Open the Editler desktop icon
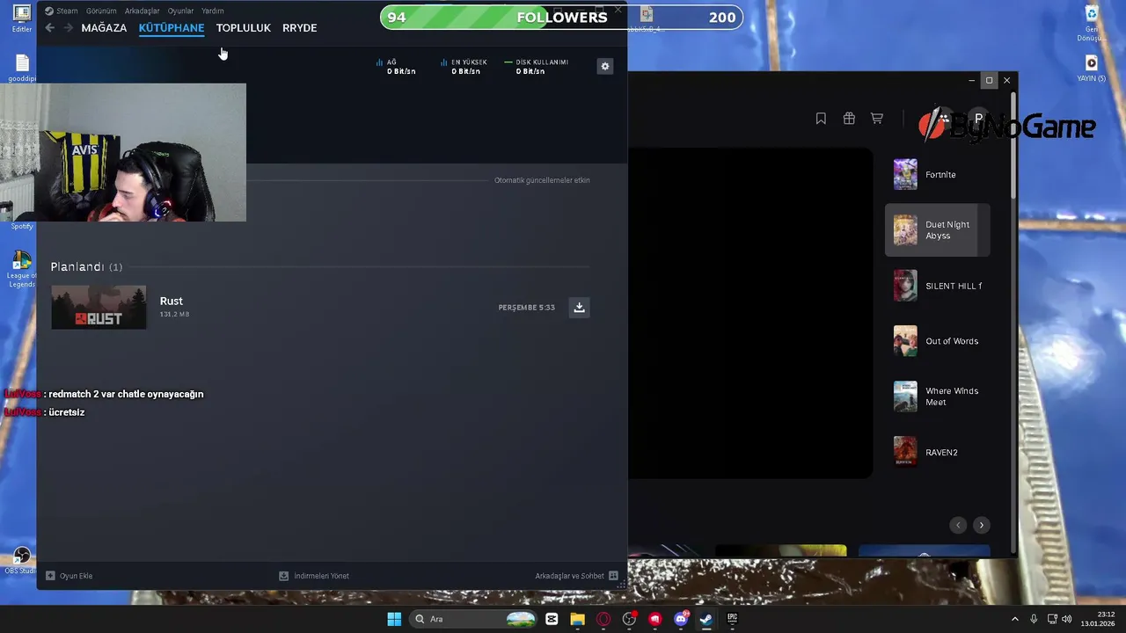The height and width of the screenshot is (633, 1126). tap(22, 18)
